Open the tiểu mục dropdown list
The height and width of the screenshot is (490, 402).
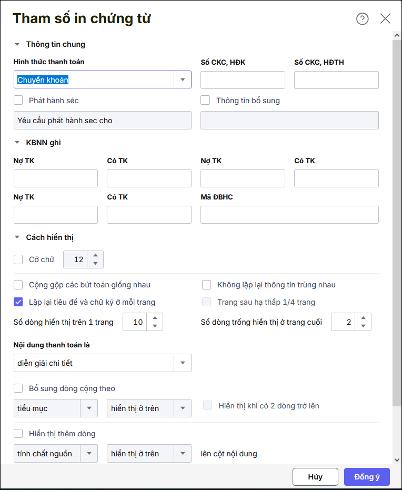point(89,408)
